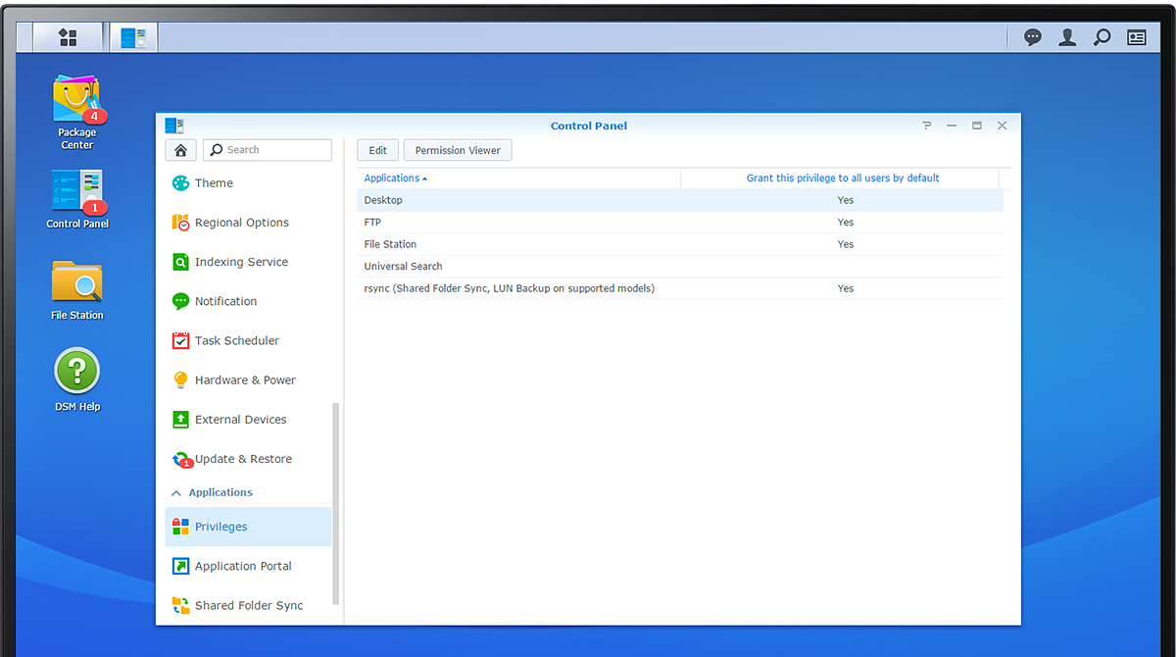1176x657 pixels.
Task: Open Package Center desktop icon
Action: [77, 112]
